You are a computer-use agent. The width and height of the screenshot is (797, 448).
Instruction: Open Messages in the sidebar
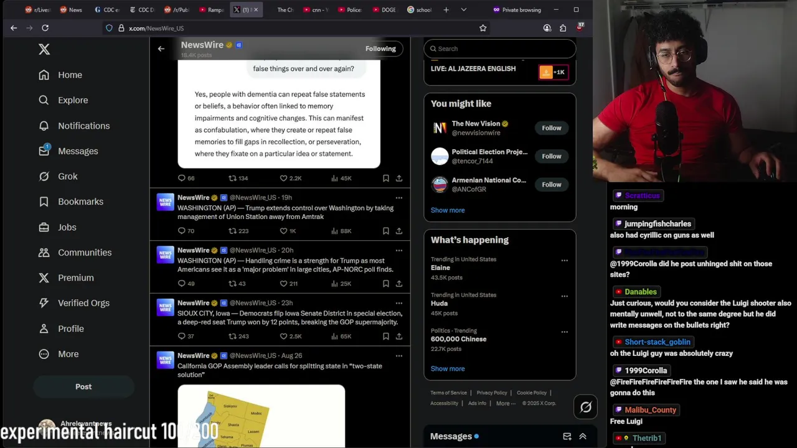(x=68, y=151)
